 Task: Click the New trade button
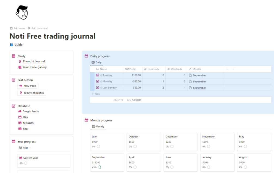[28, 86]
